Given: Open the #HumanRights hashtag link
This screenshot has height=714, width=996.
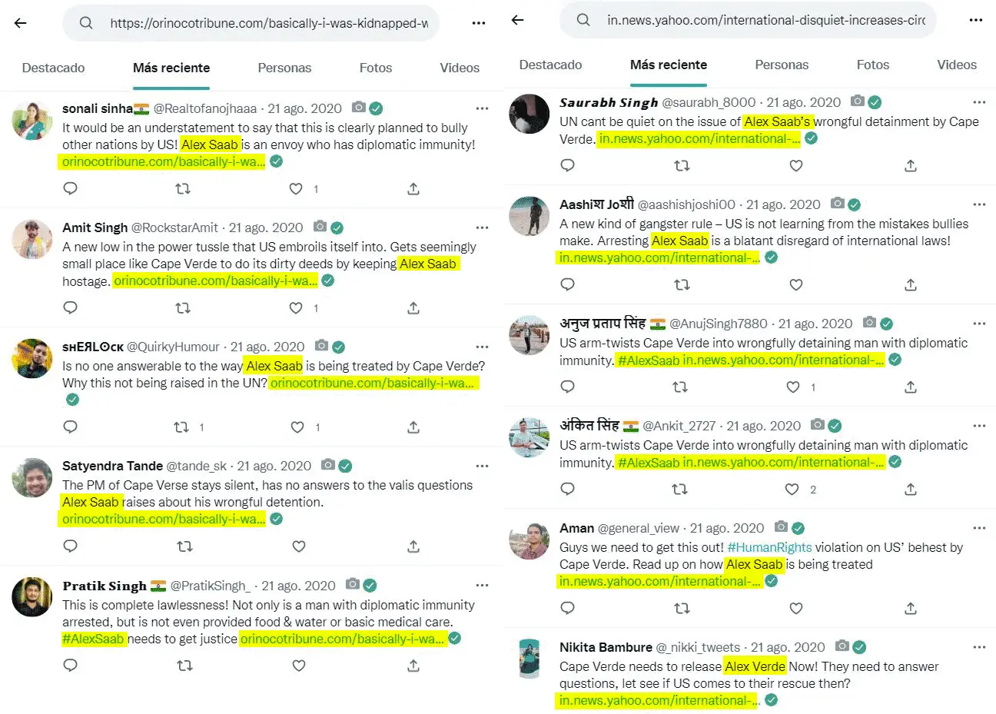Looking at the screenshot, I should 769,547.
